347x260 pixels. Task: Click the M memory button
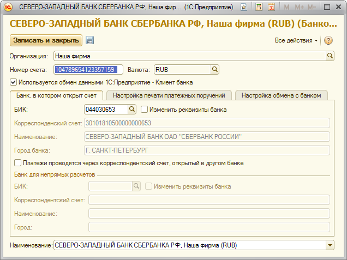pyautogui.click(x=286, y=7)
